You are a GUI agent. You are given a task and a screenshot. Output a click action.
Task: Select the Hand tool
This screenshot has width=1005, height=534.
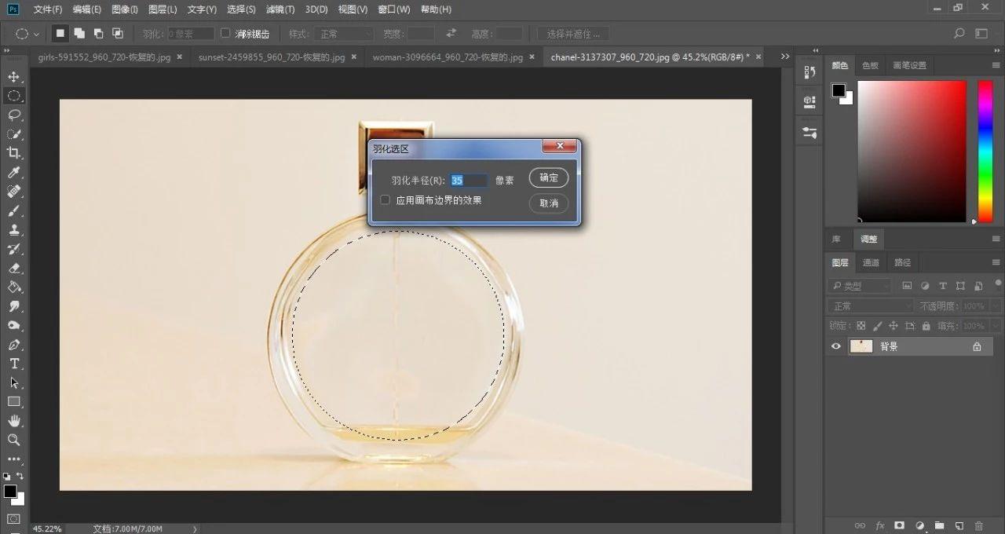coord(13,421)
